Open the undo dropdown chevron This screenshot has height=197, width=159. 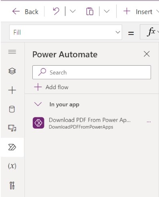[73, 11]
